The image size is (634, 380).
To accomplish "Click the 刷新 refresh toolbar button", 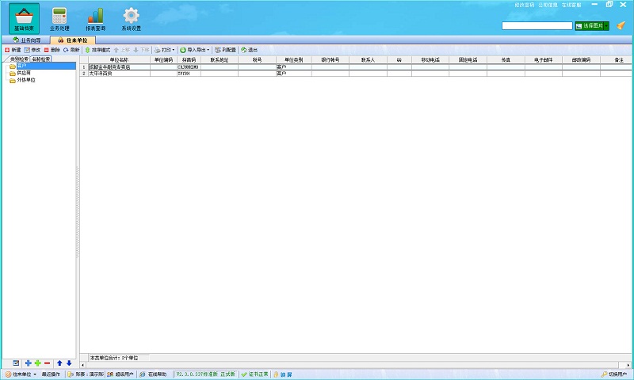I will coord(71,50).
